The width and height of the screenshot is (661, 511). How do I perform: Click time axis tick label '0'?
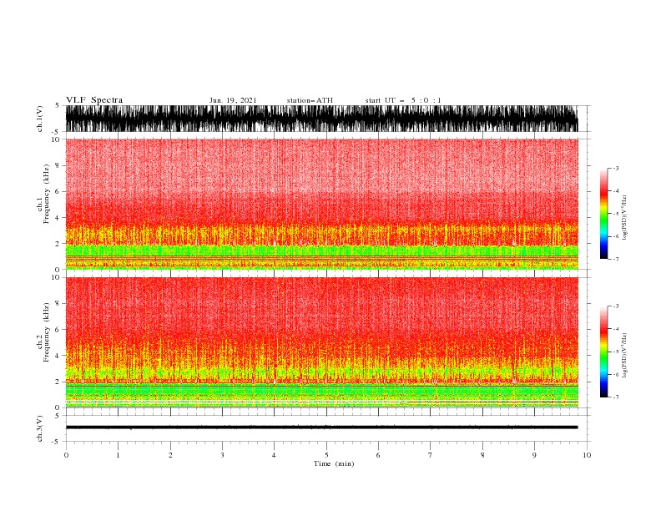coord(66,455)
